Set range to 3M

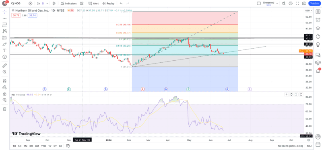coord(31,146)
